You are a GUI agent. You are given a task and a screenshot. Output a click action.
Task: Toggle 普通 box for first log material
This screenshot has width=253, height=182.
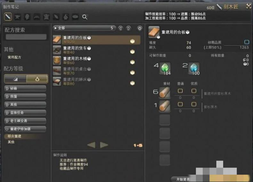point(180,91)
